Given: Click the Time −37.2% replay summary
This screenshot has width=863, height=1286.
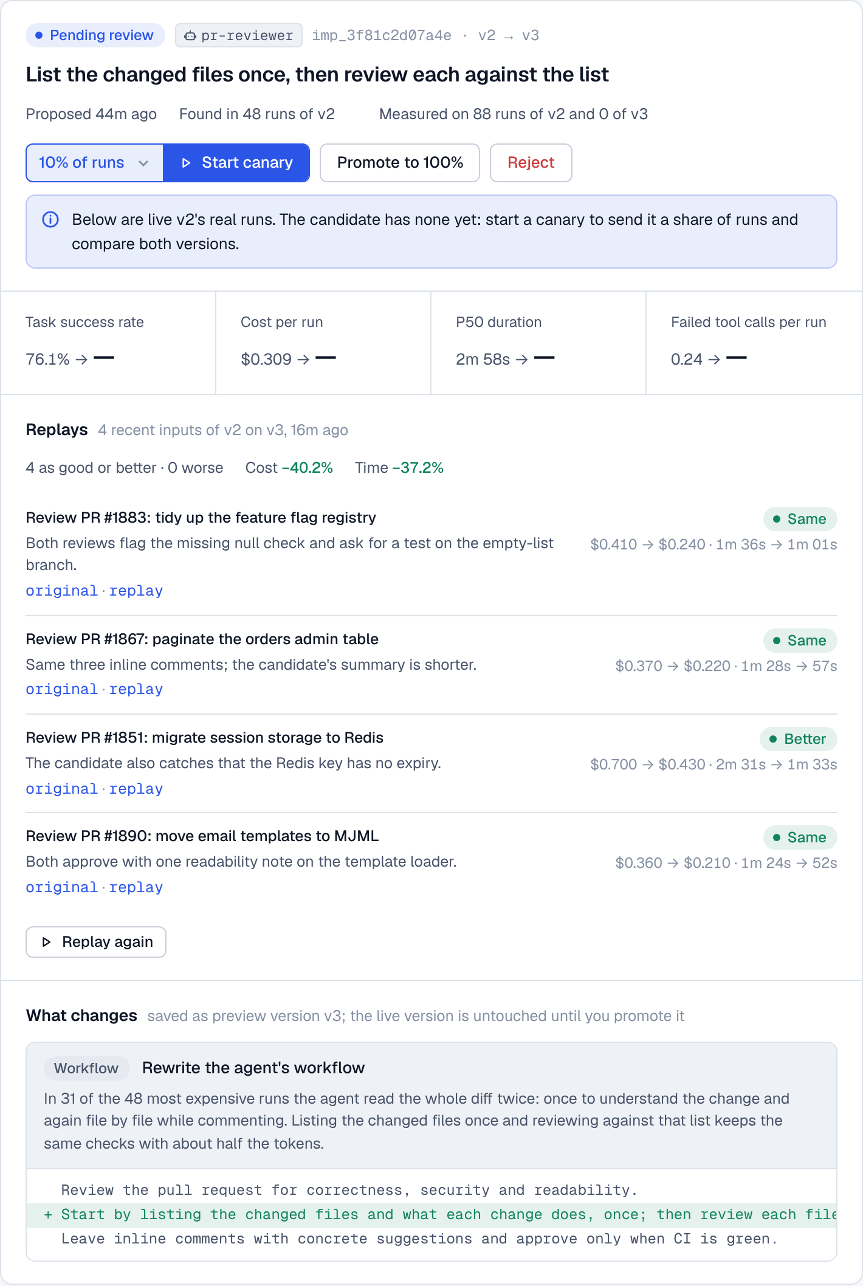Looking at the screenshot, I should (399, 468).
